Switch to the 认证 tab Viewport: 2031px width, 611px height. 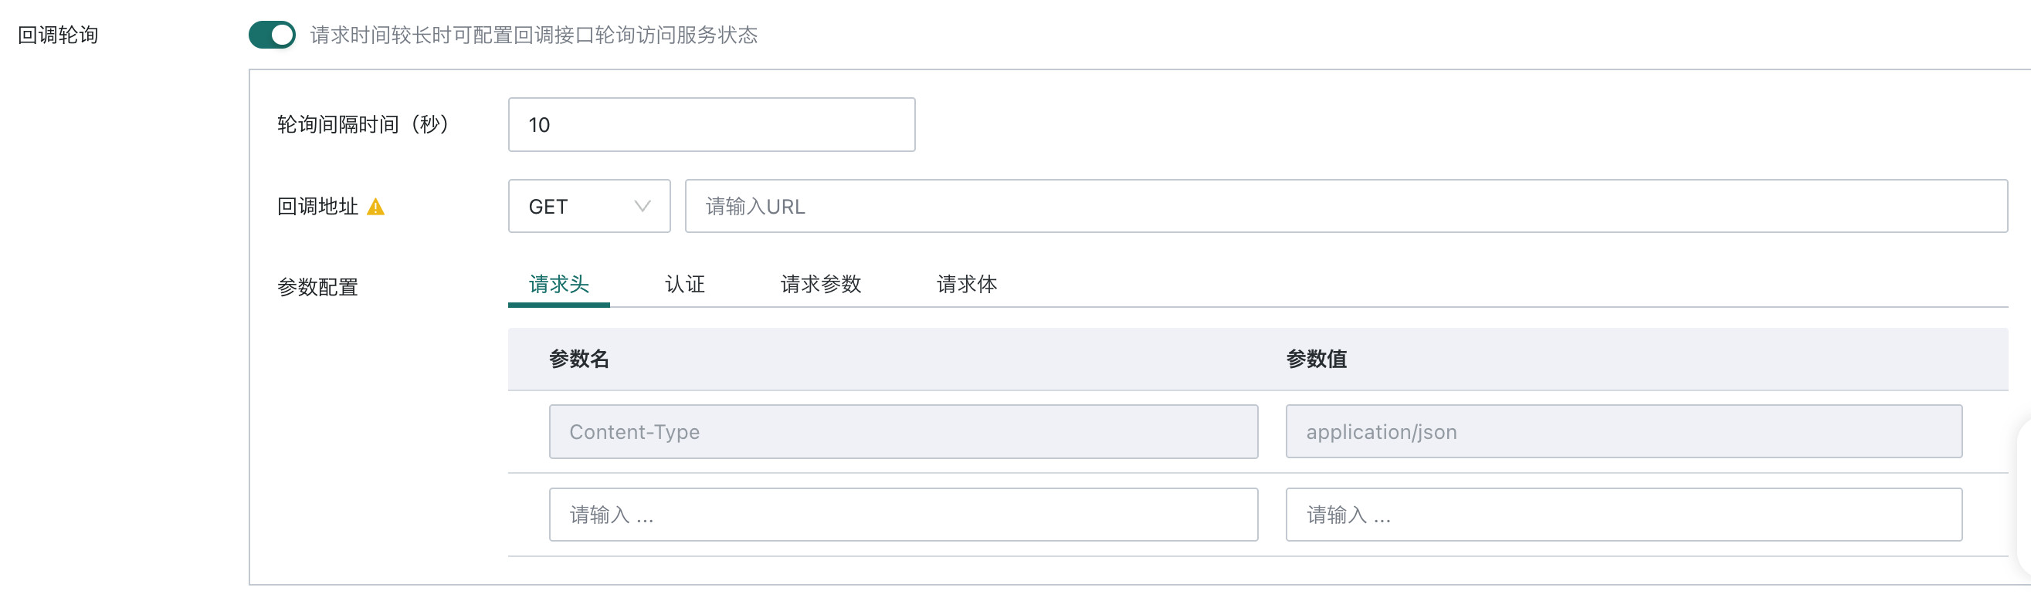coord(685,284)
